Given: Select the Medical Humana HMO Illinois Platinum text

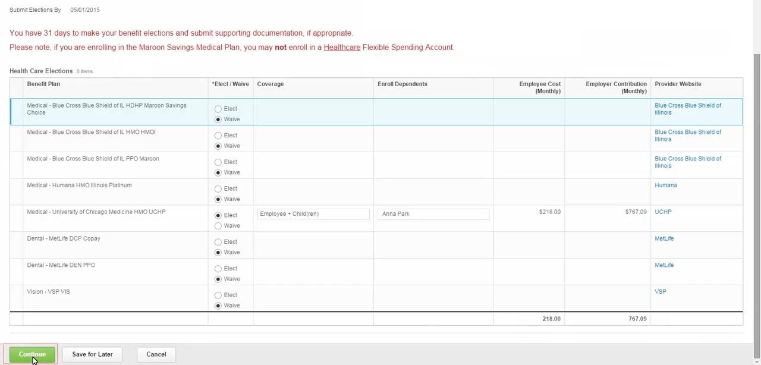Looking at the screenshot, I should click(79, 185).
